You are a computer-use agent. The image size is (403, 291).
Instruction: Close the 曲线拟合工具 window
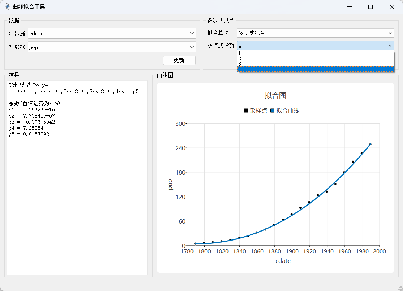point(392,7)
